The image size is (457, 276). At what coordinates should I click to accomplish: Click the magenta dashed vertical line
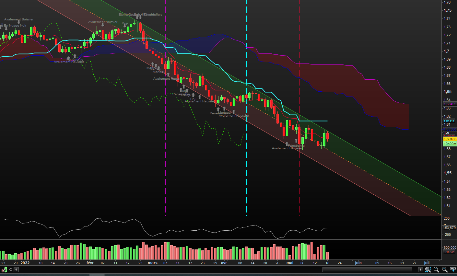coord(166,107)
